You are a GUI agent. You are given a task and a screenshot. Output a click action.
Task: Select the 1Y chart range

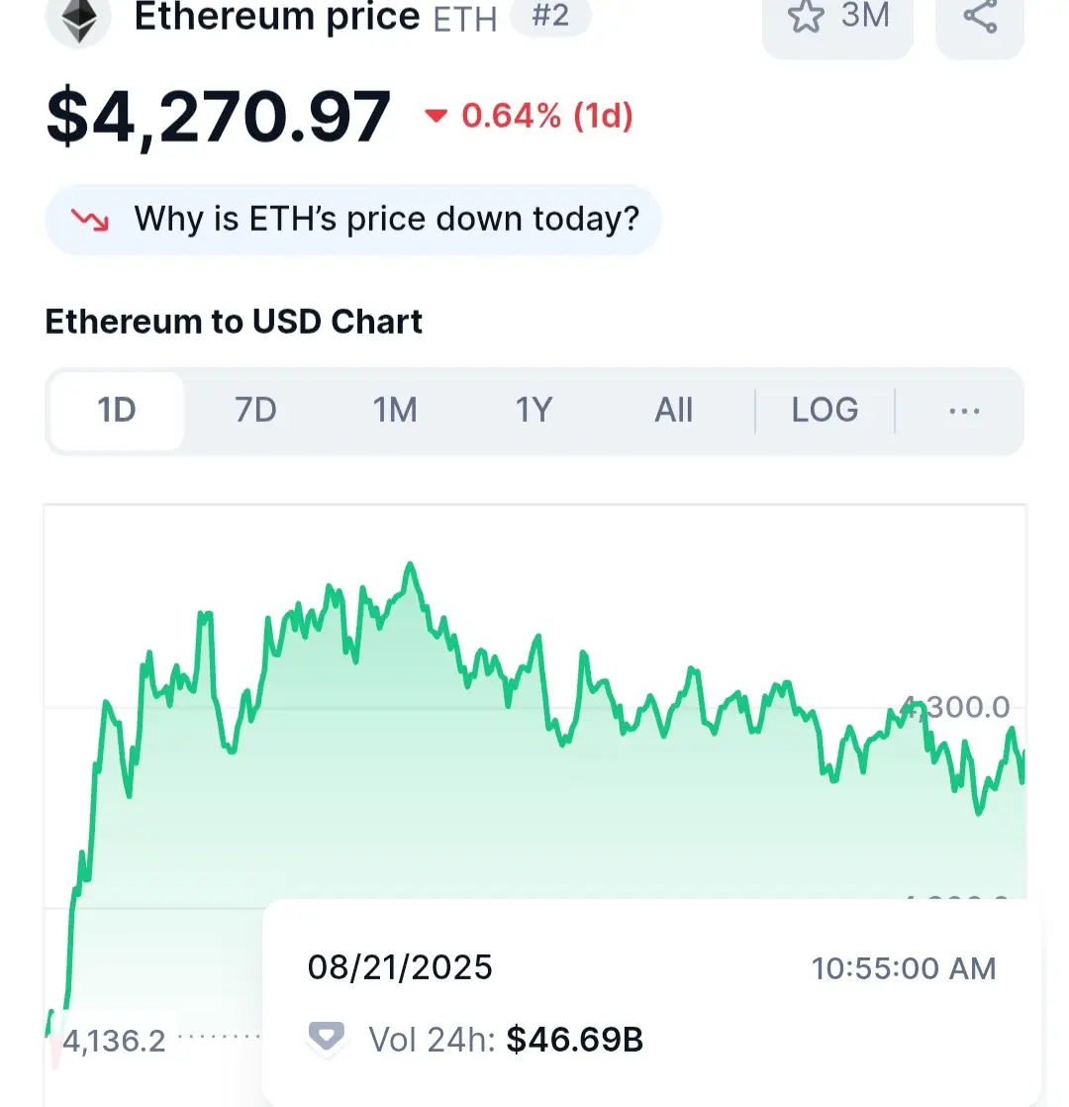pyautogui.click(x=534, y=411)
